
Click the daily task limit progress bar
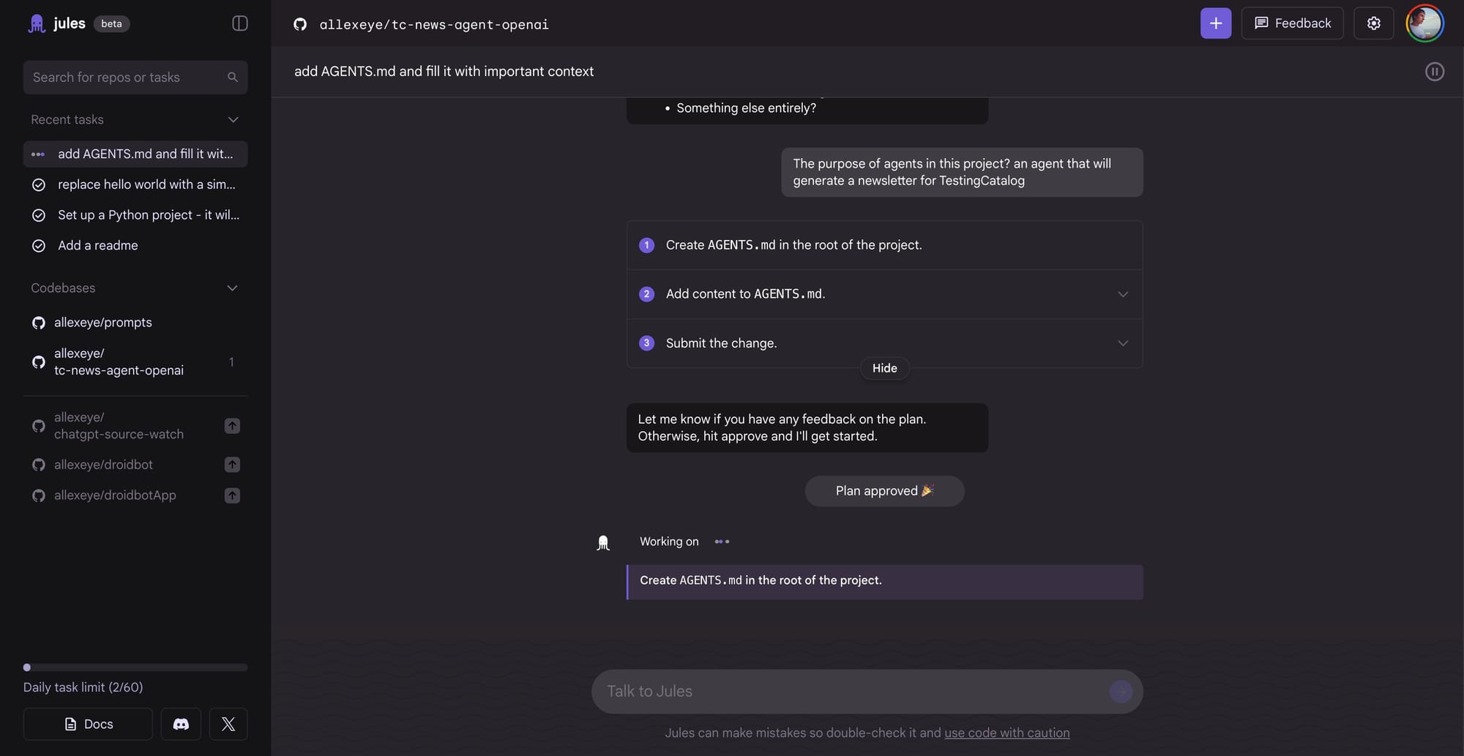[135, 667]
